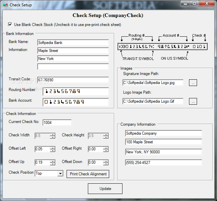Click the MICR line sample image

coord(162,47)
